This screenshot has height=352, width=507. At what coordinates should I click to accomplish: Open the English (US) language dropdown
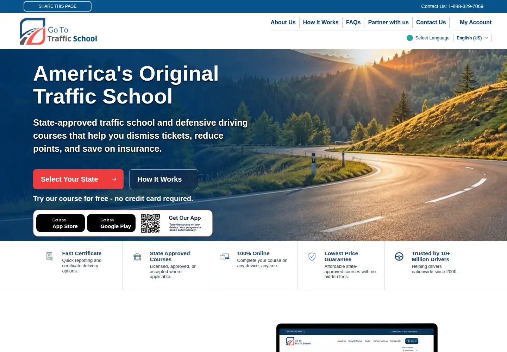pos(472,38)
